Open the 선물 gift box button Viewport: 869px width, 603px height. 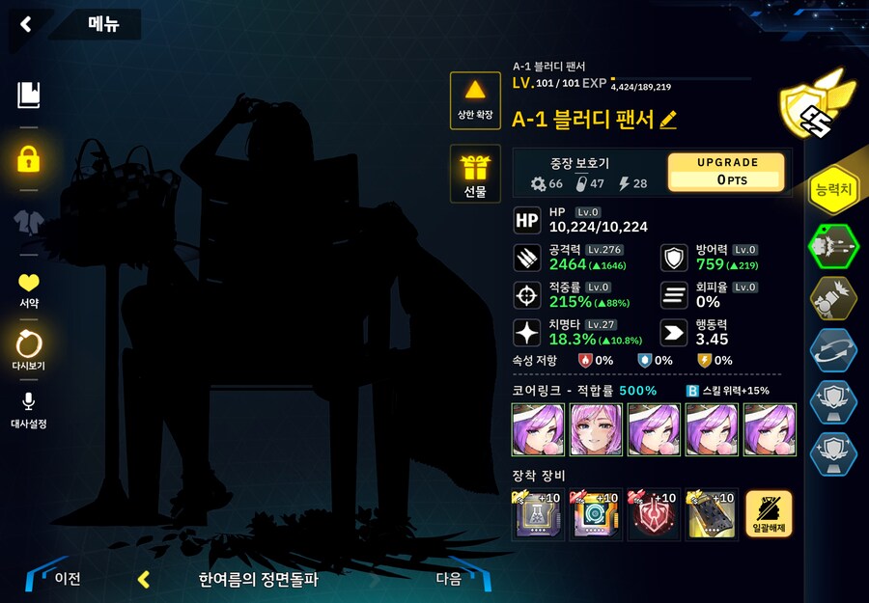475,174
